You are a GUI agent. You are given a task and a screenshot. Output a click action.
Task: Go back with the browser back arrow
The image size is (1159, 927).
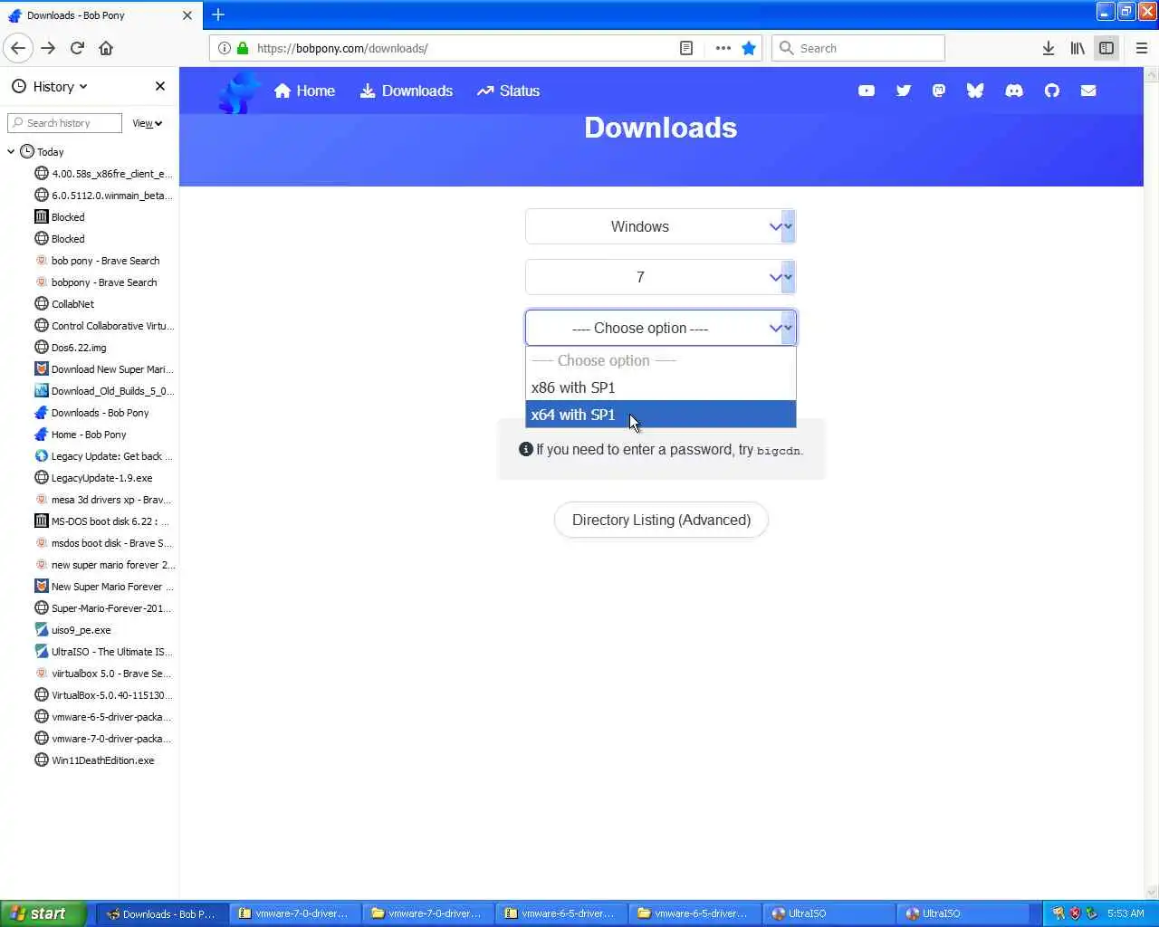click(x=18, y=48)
